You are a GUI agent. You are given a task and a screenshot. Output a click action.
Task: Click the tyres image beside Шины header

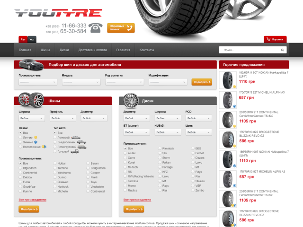pyautogui.click(x=31, y=100)
